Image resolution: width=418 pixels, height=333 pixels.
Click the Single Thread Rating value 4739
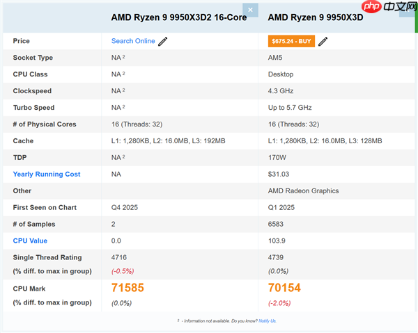[x=276, y=257]
